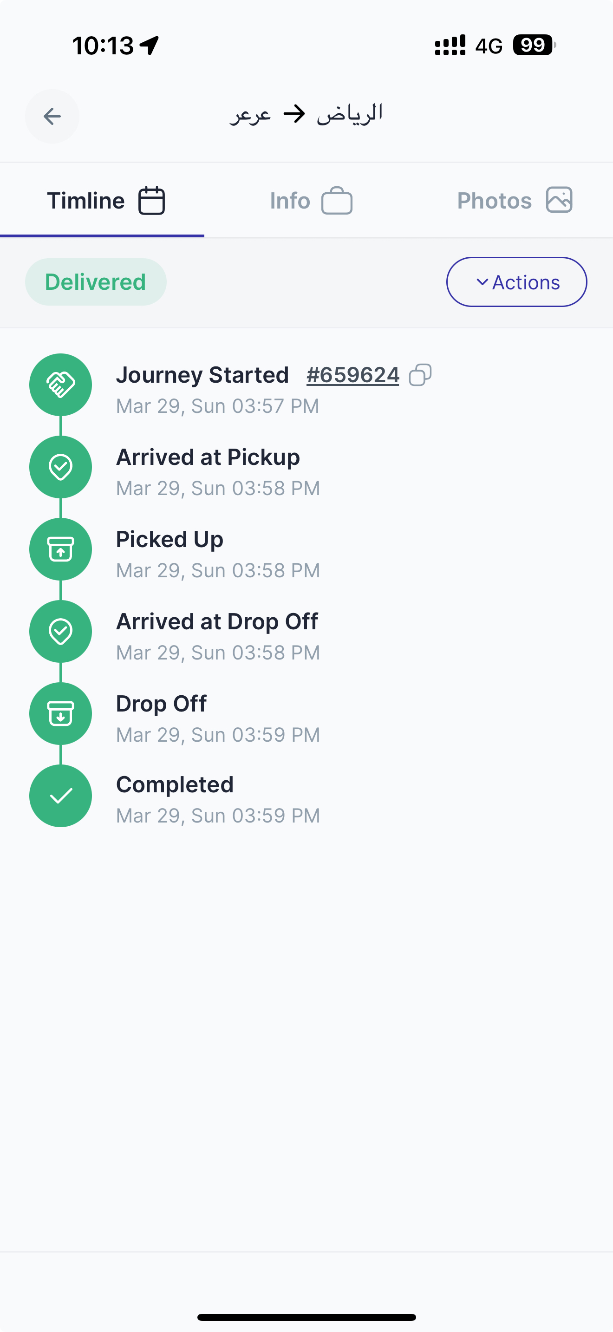Tap the route title عرعر to الرياض

306,114
